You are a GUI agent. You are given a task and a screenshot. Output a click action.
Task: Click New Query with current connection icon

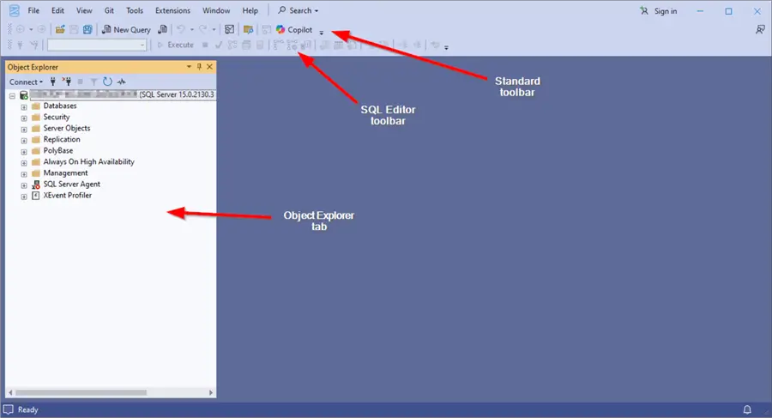(162, 29)
